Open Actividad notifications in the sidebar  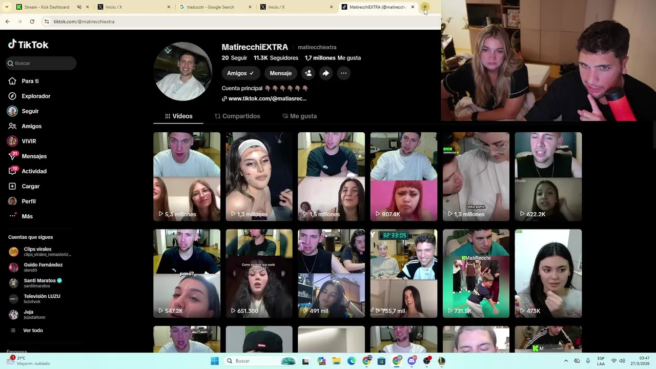point(27,171)
